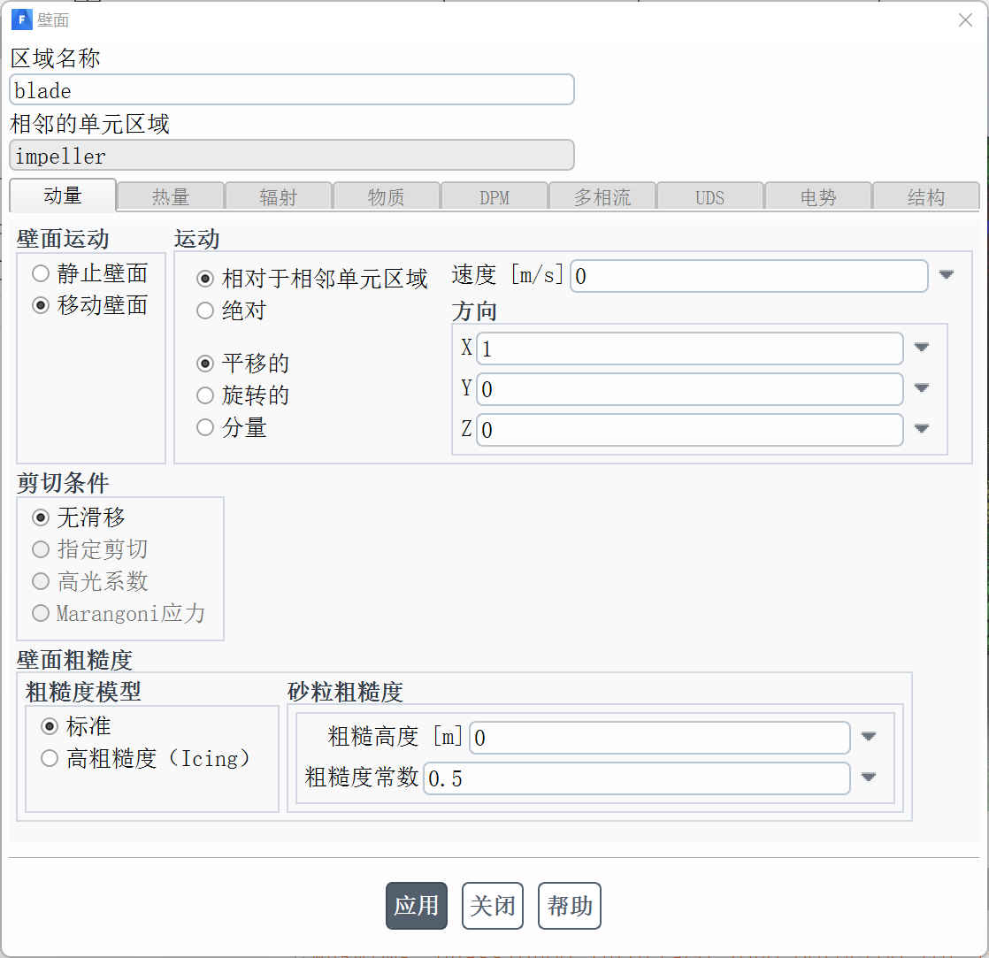Open the 粗糙高度 dropdown arrow
The width and height of the screenshot is (989, 958).
tap(869, 737)
